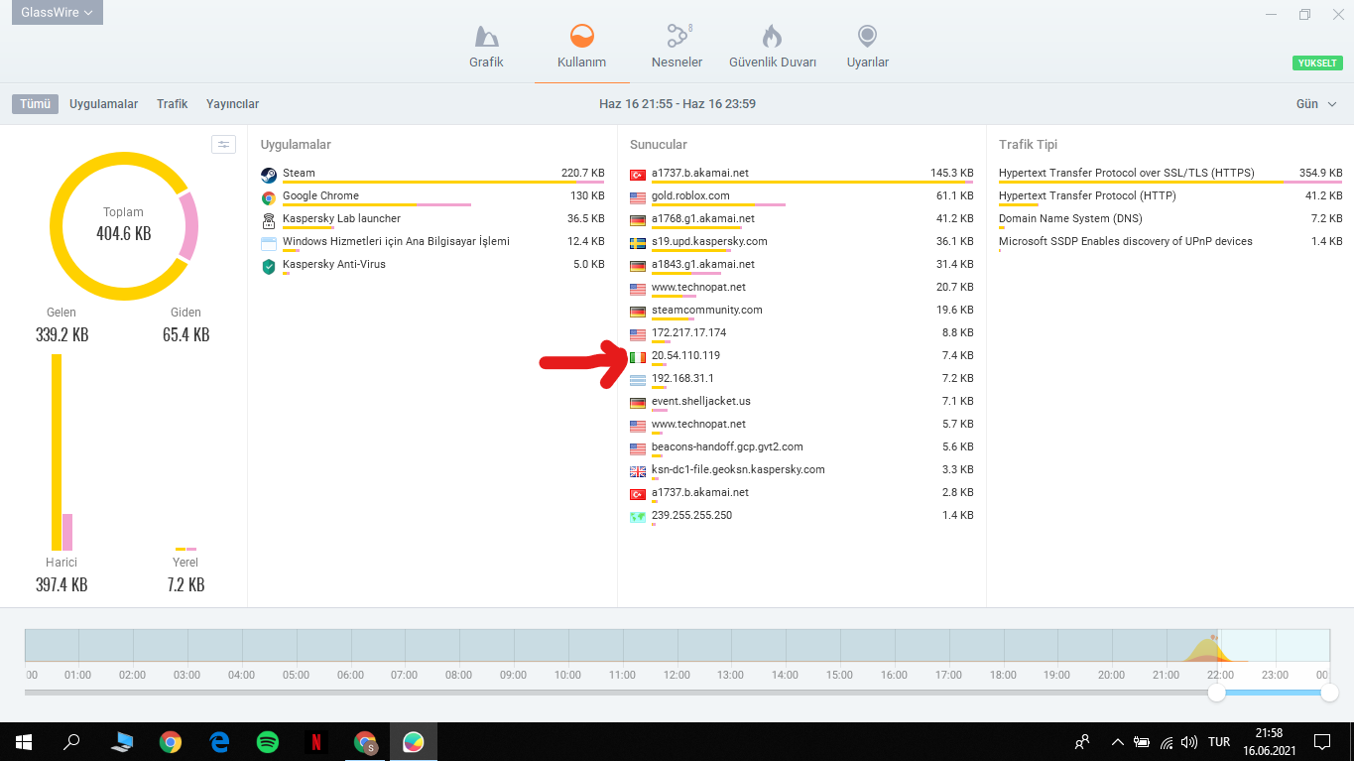Open the Gün time range dropdown
The image size is (1354, 761).
pos(1316,104)
